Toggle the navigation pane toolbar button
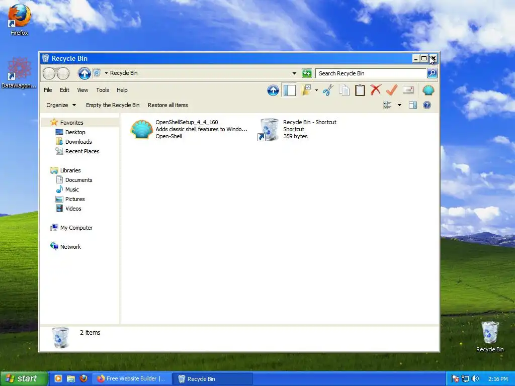Image resolution: width=515 pixels, height=386 pixels. (x=289, y=90)
